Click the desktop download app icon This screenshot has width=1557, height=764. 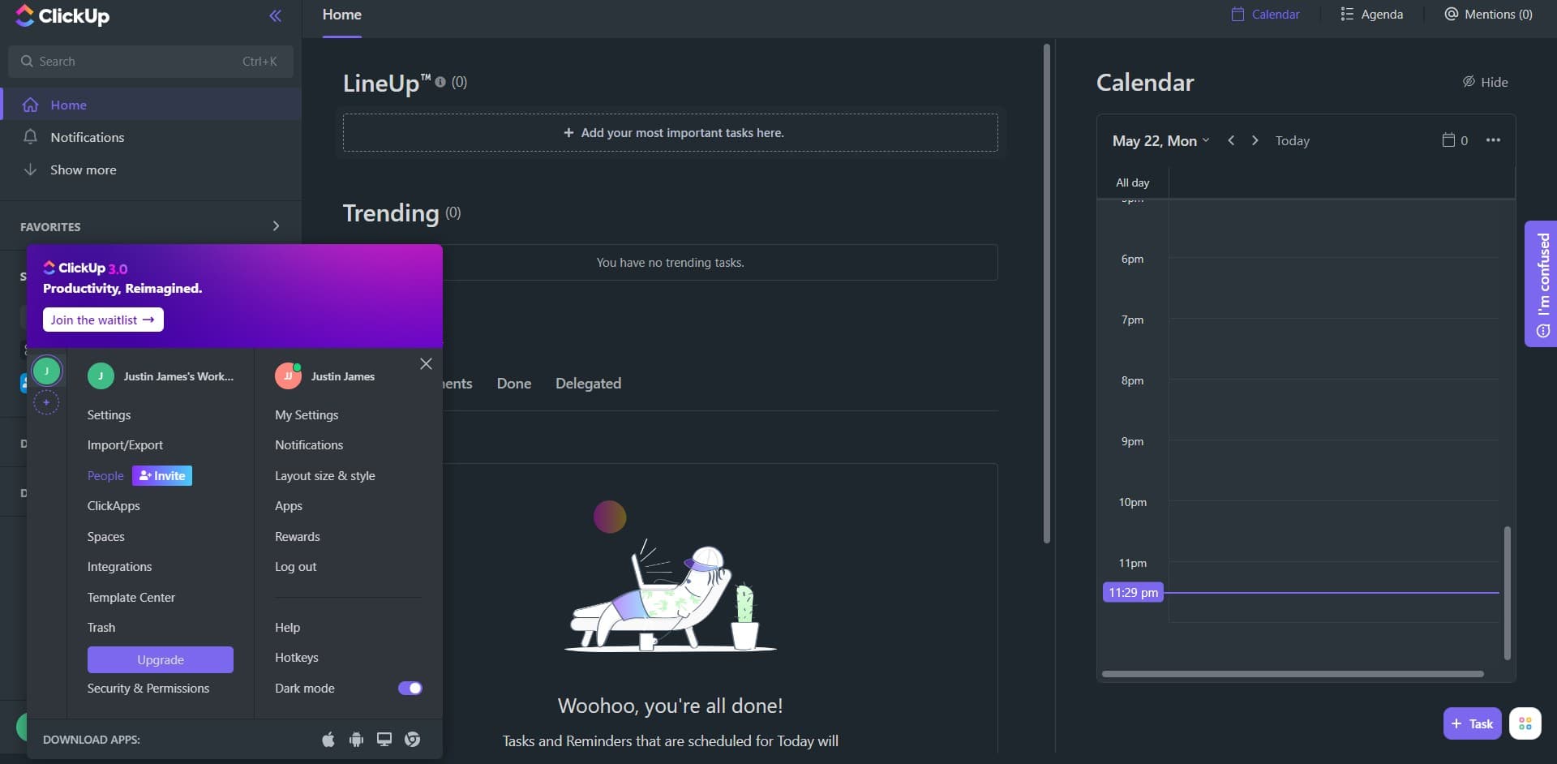coord(384,740)
